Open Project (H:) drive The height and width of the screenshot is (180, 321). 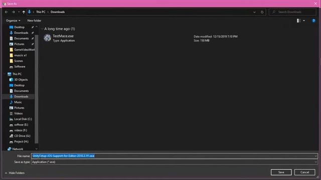(x=21, y=141)
